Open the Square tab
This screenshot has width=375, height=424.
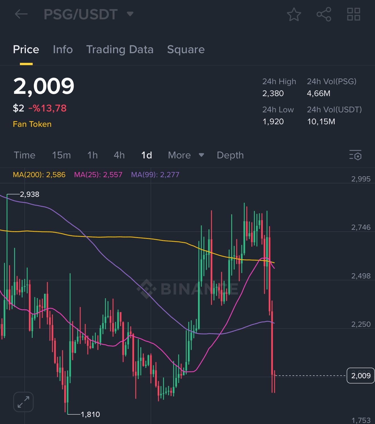[186, 49]
